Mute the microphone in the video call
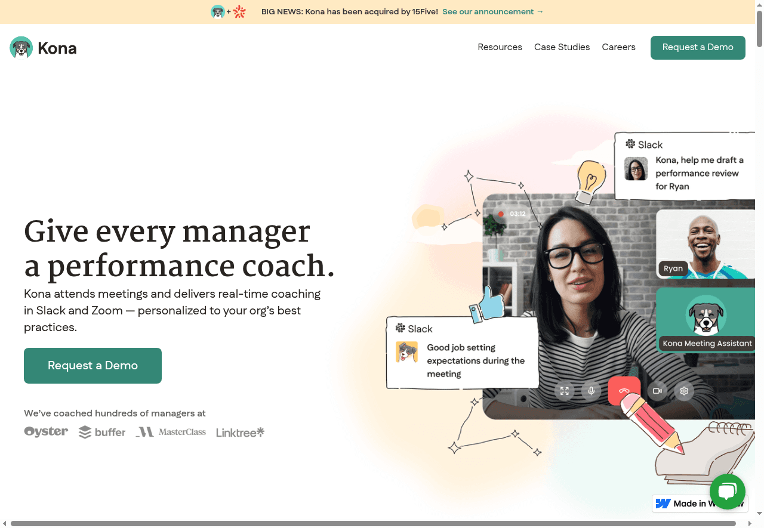Image resolution: width=764 pixels, height=528 pixels. [591, 391]
